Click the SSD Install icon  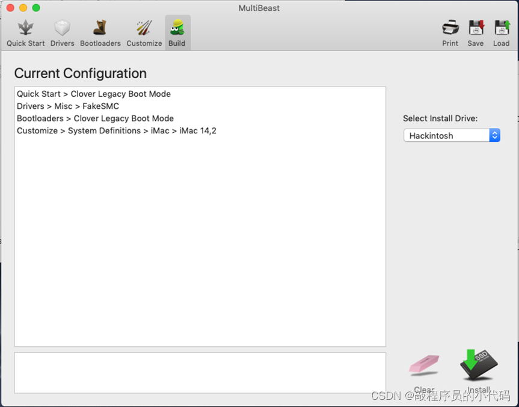(x=478, y=365)
